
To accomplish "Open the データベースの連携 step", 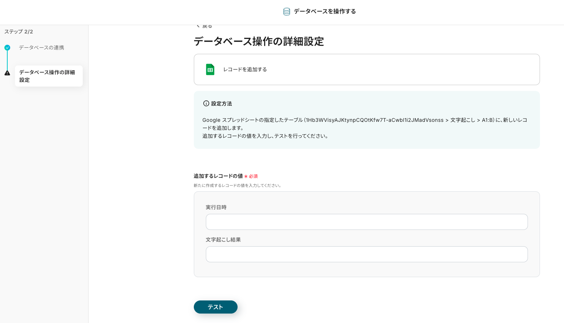I will tap(42, 48).
